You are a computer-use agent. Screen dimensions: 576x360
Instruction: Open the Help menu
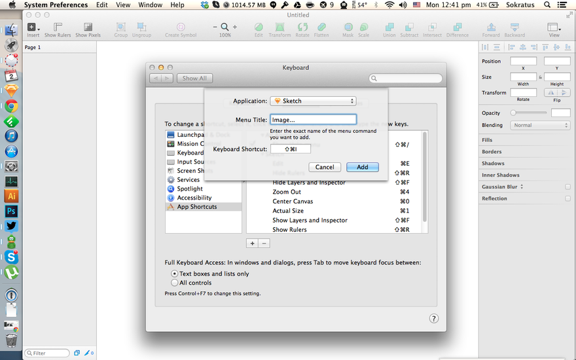click(177, 5)
